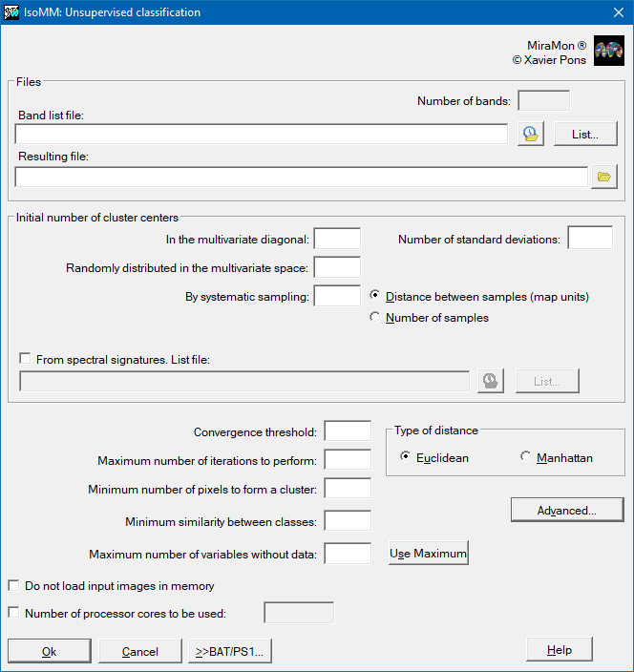Confirm with the Ok button
Screen dimensions: 634x672
pos(50,651)
